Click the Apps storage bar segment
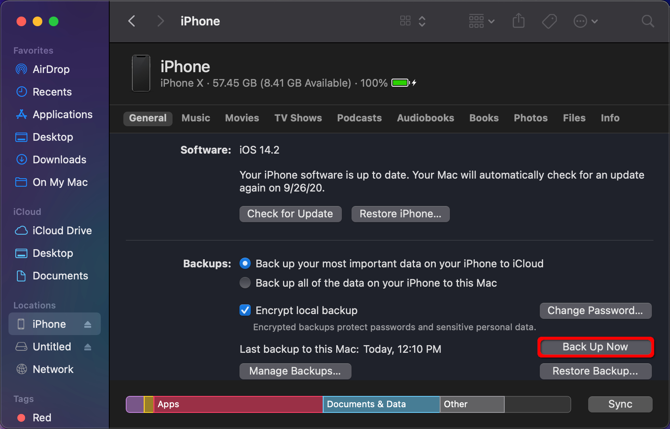 (x=238, y=404)
